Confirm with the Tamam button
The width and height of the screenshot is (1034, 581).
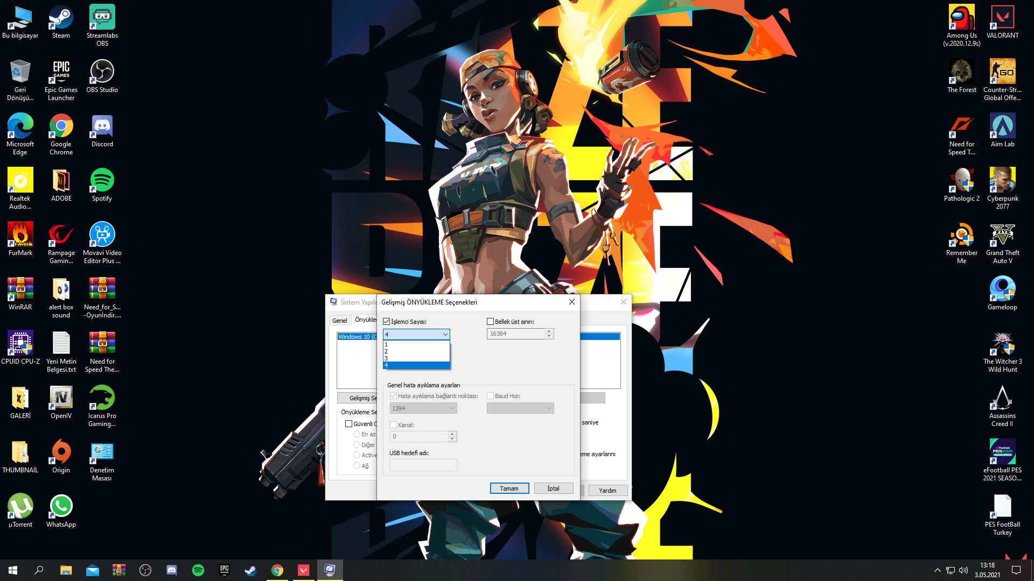pos(509,488)
